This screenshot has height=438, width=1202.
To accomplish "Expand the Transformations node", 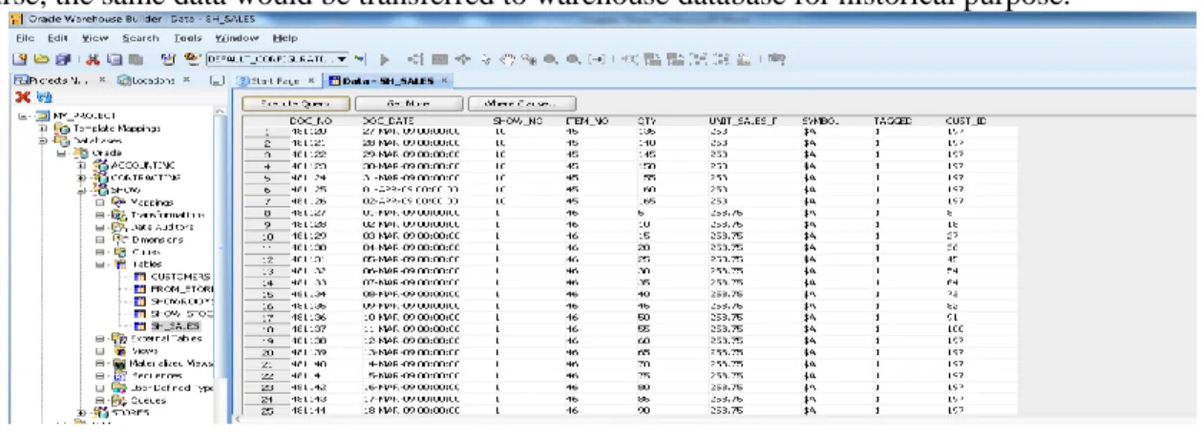I will [98, 215].
